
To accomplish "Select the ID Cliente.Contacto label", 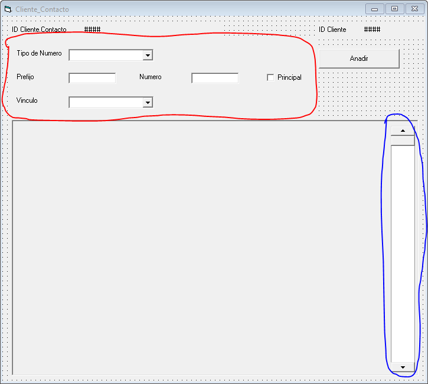I will 39,30.
